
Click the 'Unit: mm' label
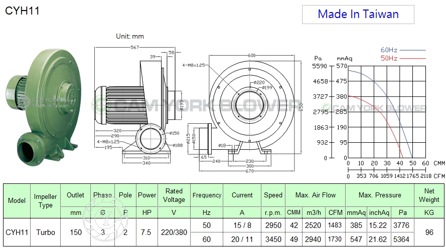pos(130,37)
